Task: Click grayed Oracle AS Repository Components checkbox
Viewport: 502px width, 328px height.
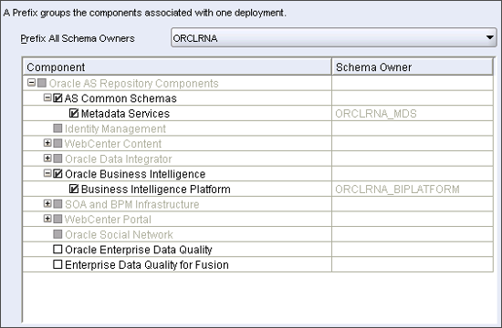Action: [x=42, y=83]
